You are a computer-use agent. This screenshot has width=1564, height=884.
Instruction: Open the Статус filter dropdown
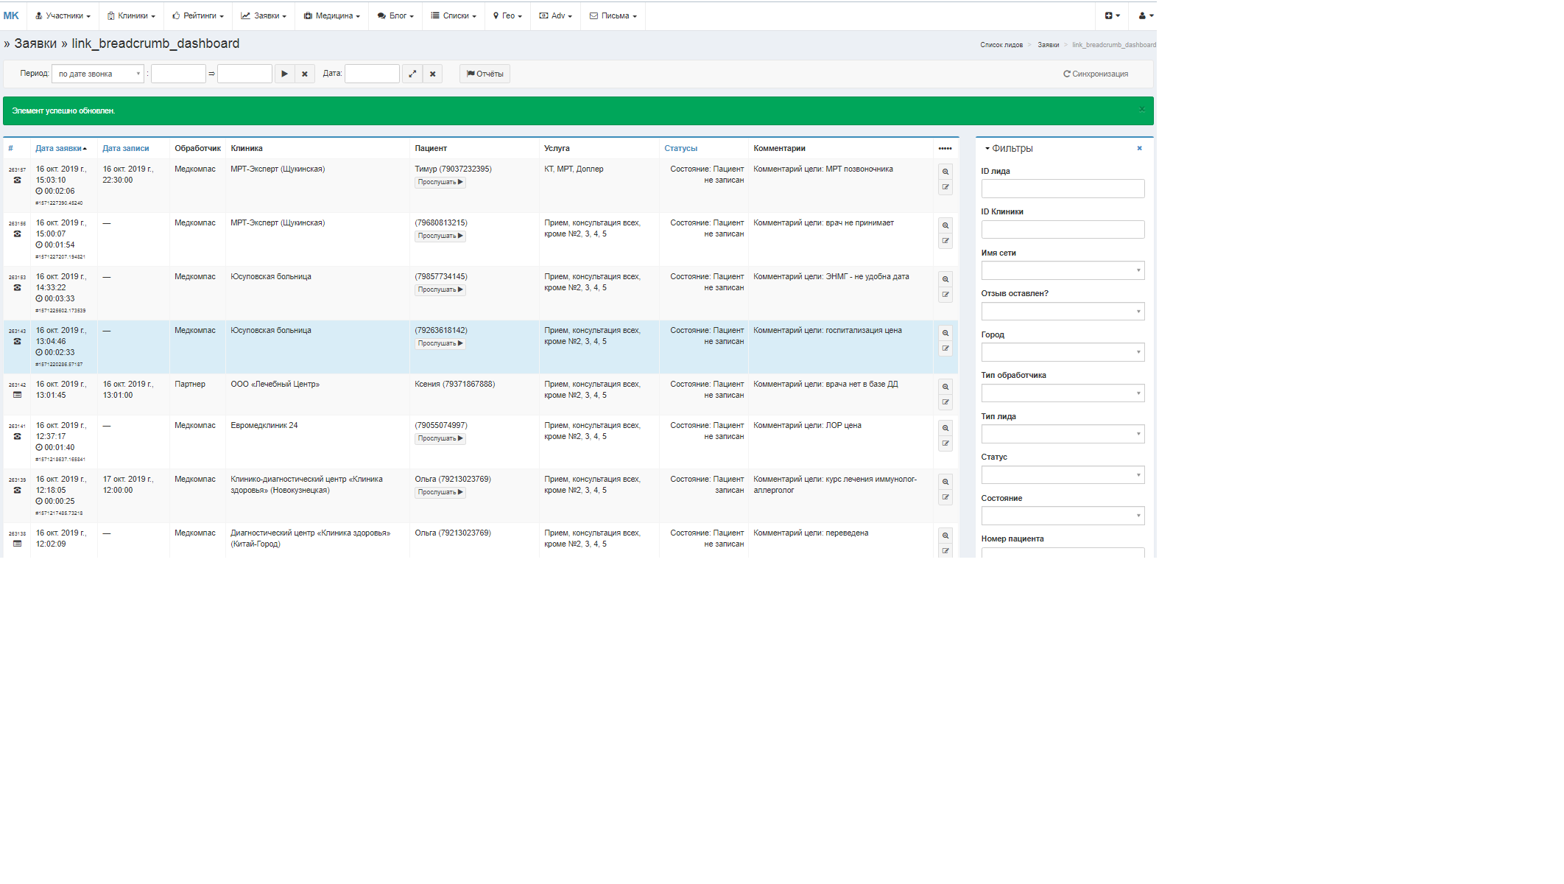(1062, 475)
